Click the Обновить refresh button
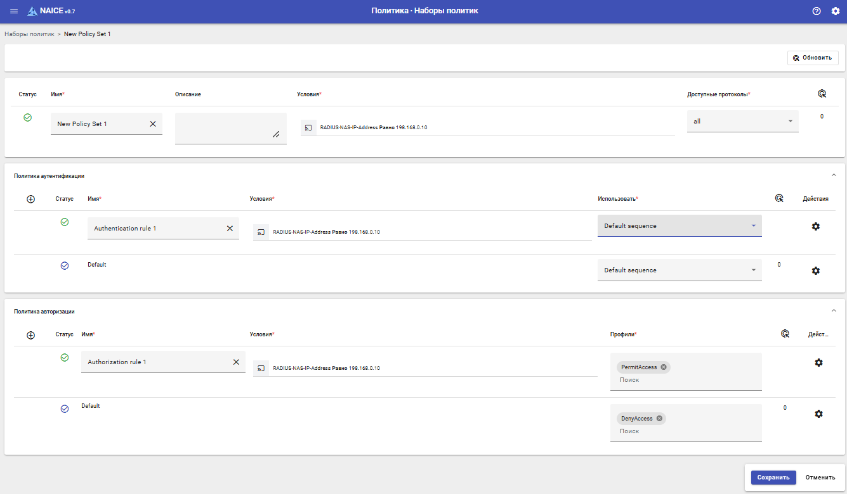The height and width of the screenshot is (494, 847). point(813,58)
